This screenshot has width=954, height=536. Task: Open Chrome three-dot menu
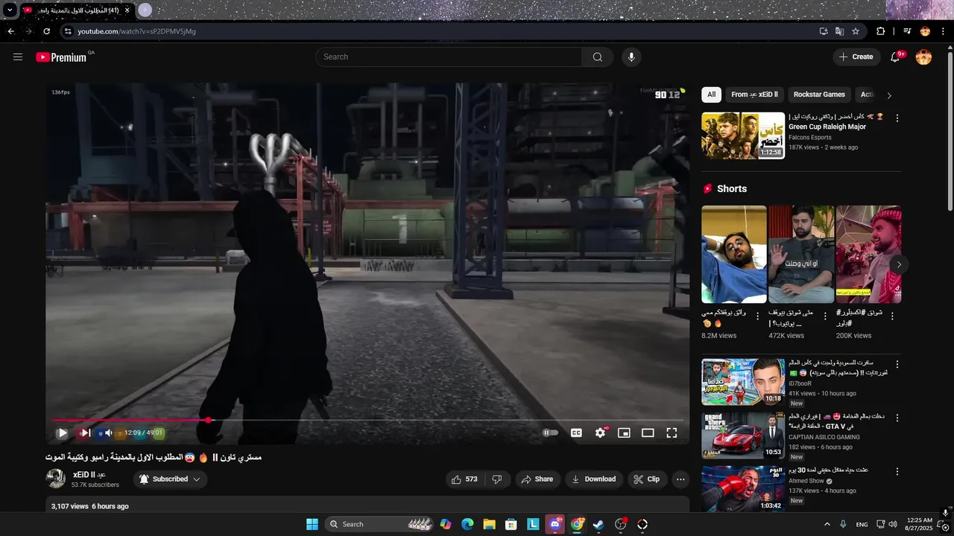tap(944, 31)
